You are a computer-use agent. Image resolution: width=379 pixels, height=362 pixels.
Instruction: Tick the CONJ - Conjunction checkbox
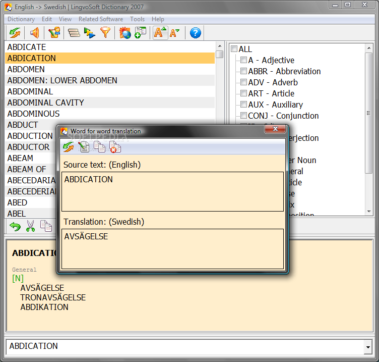coord(243,116)
